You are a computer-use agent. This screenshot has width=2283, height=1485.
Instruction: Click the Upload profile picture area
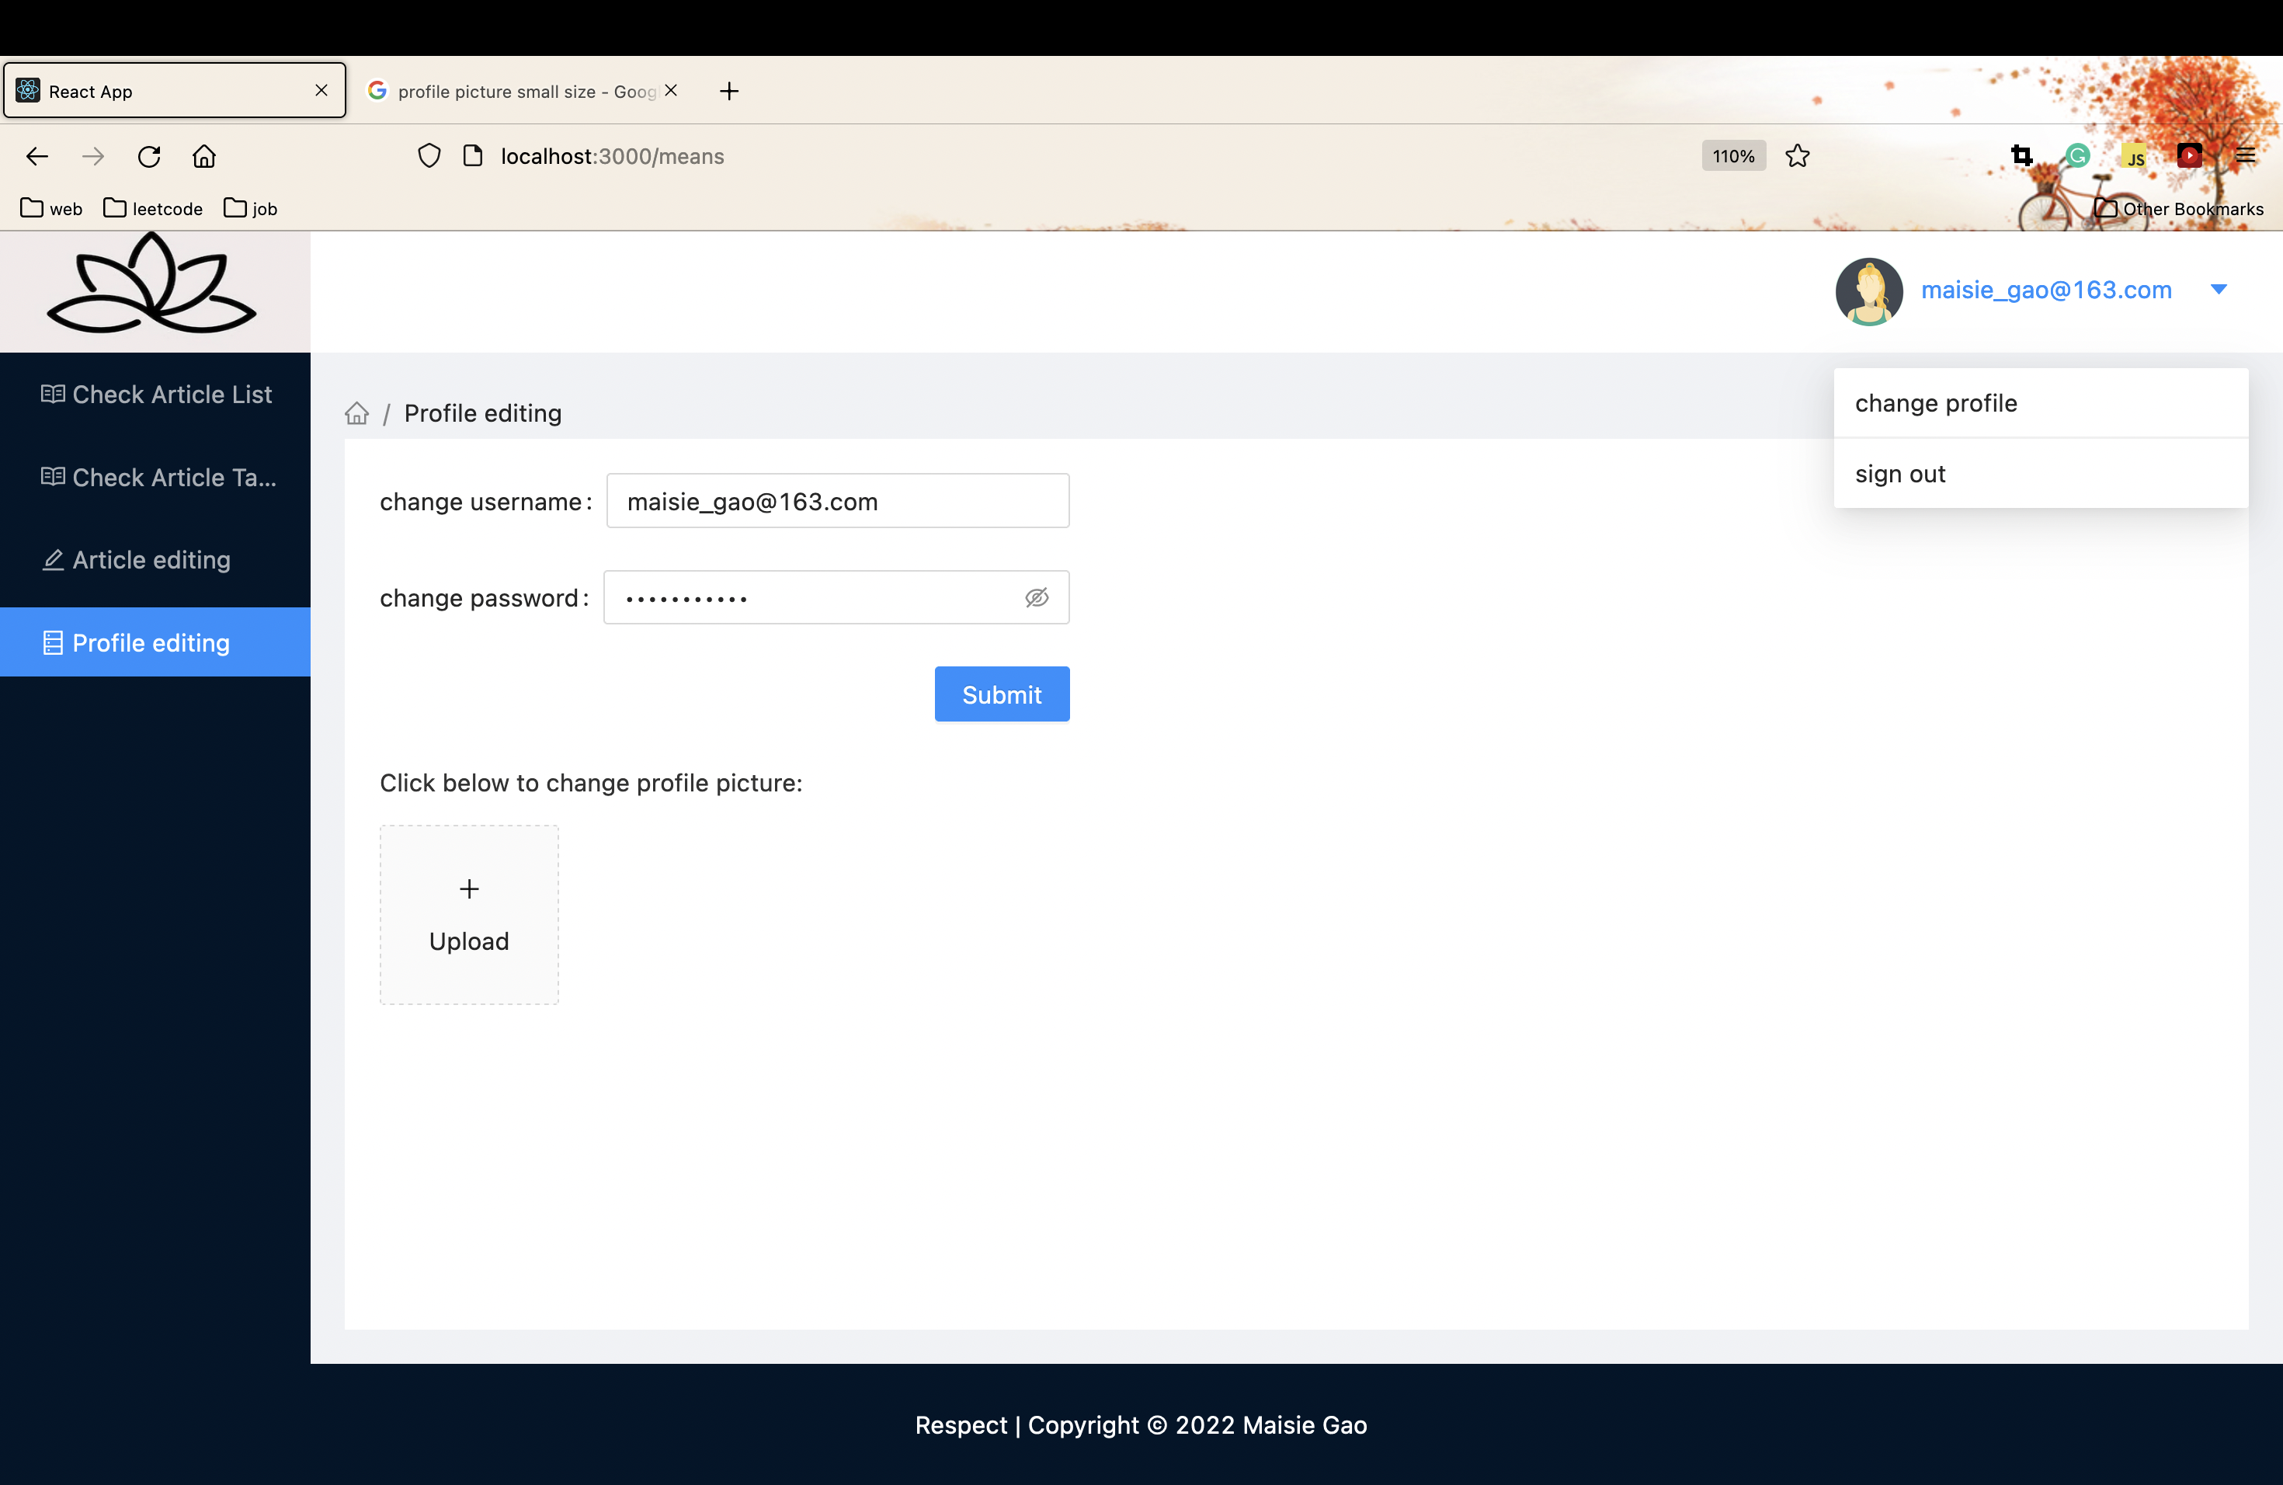(468, 913)
